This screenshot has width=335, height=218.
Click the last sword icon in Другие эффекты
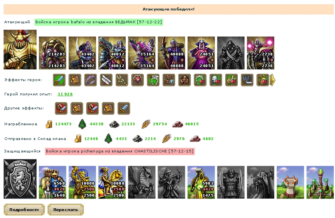pyautogui.click(x=124, y=108)
